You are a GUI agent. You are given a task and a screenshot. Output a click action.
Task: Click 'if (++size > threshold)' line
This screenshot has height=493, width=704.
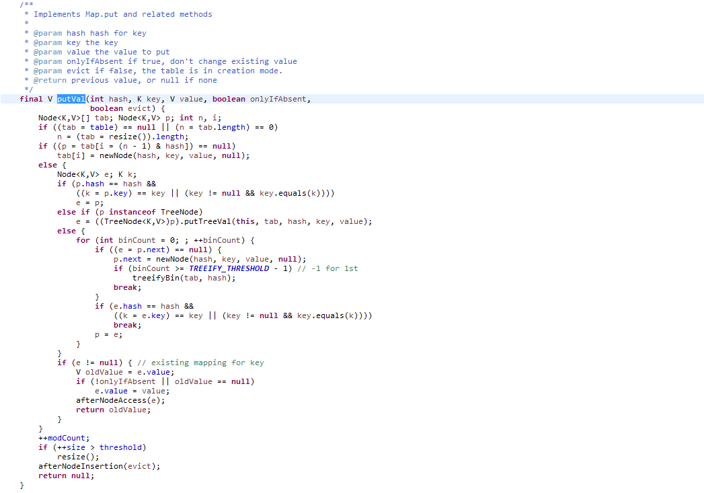pyautogui.click(x=92, y=448)
